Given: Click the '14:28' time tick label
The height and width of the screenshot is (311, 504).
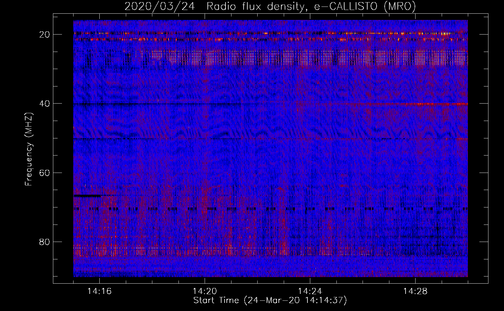Looking at the screenshot, I should (415, 291).
